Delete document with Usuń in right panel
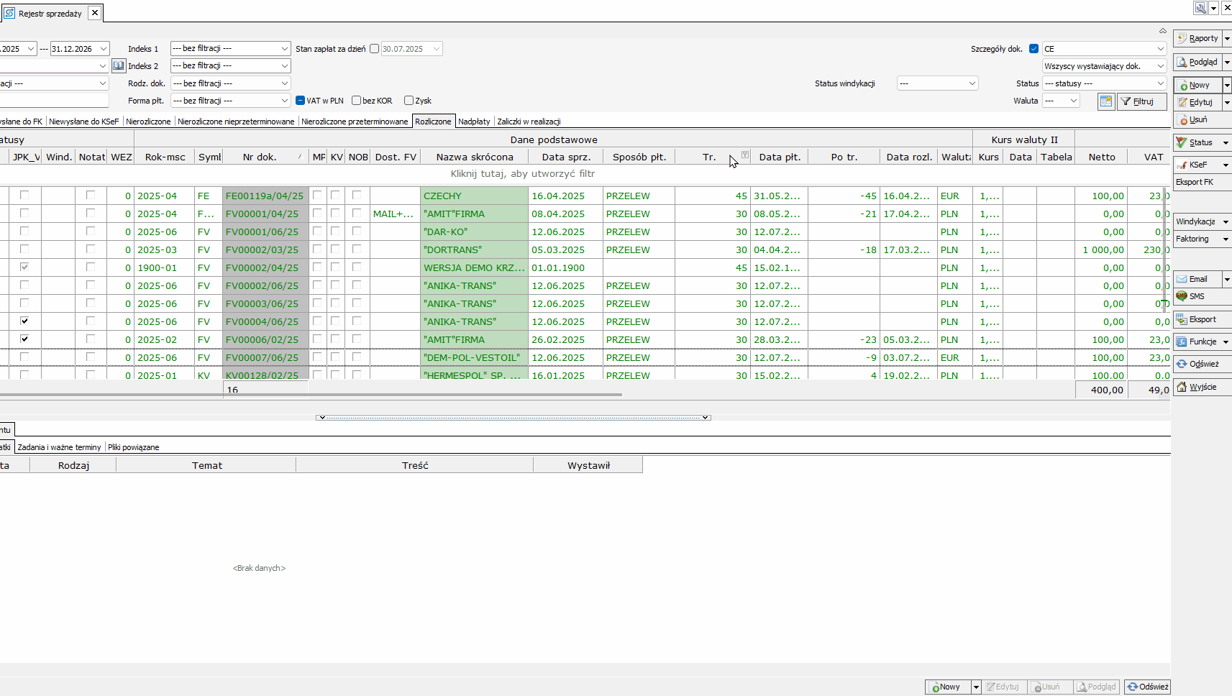This screenshot has width=1232, height=696. tap(1197, 120)
